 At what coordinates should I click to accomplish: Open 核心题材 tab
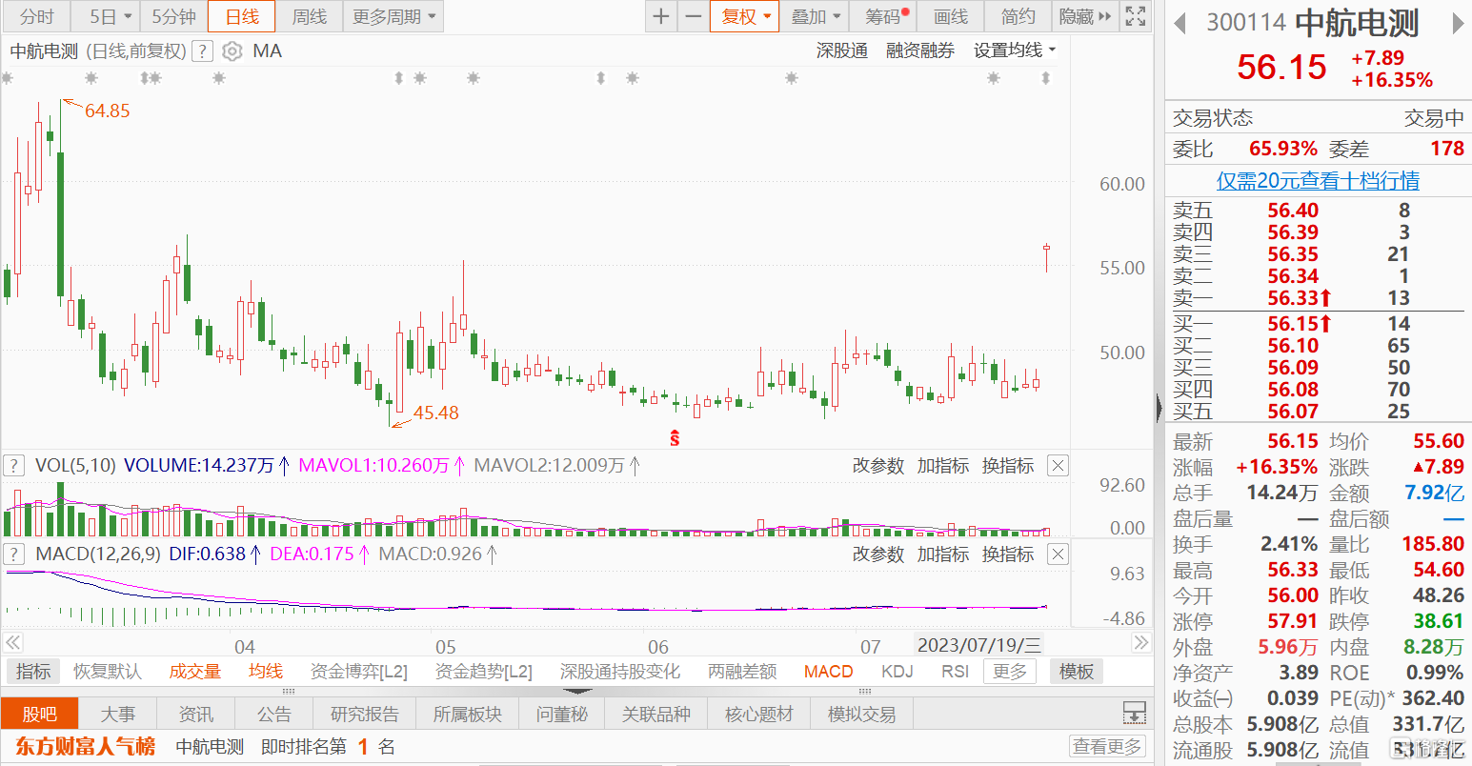759,714
